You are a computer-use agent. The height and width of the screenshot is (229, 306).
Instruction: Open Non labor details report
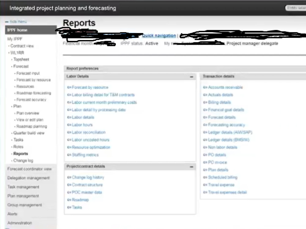[x=222, y=147]
